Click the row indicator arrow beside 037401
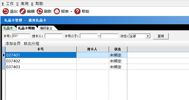The height and width of the screenshot is (100, 189). (x=4, y=55)
